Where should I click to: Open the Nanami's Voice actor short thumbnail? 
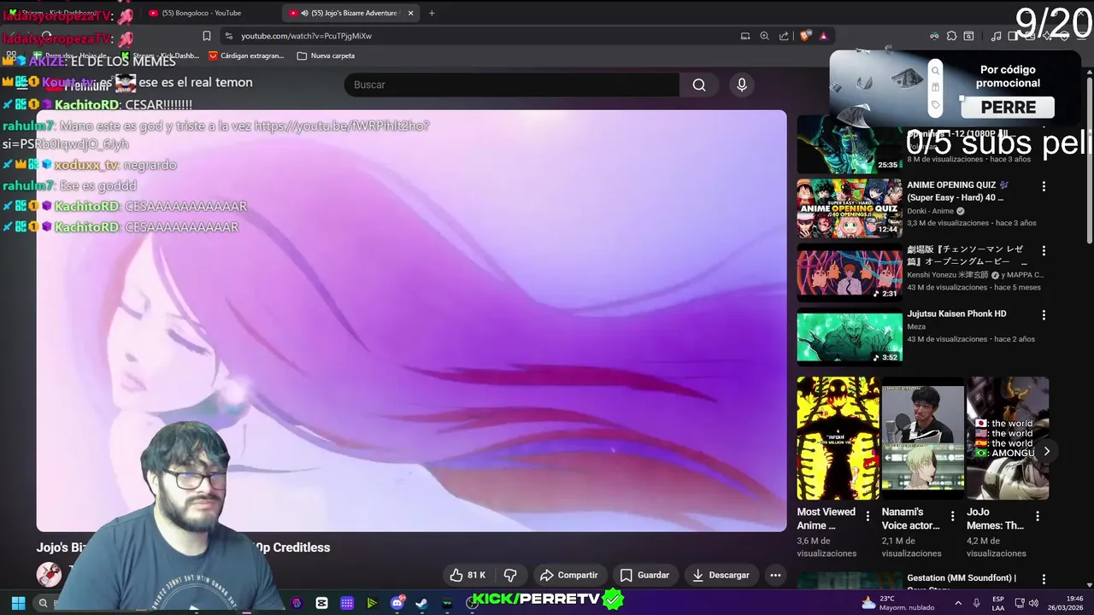pyautogui.click(x=923, y=438)
